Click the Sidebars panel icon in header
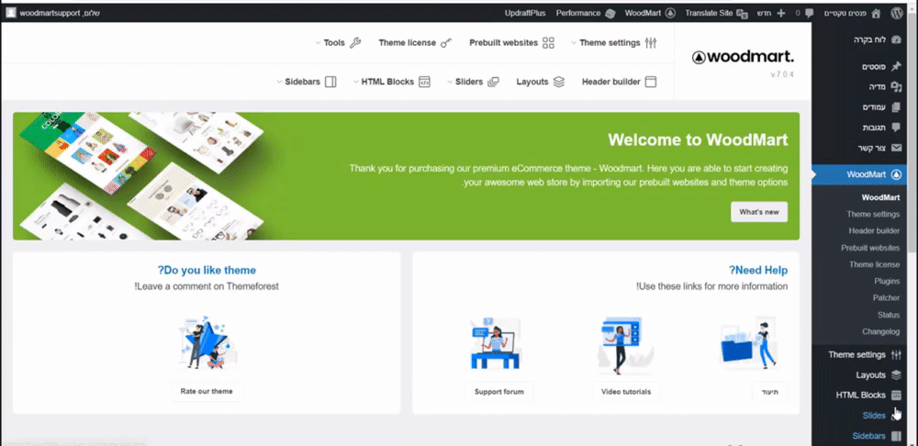The image size is (918, 446). pos(330,82)
